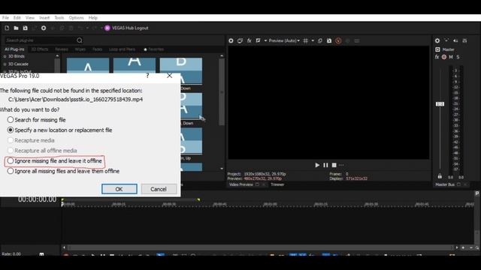
Task: Switch to the Video Preview tab
Action: pos(241,184)
